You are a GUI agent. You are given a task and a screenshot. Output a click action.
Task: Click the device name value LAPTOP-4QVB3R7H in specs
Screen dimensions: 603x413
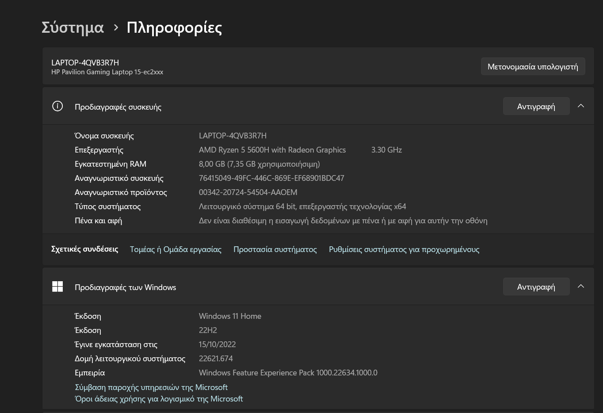point(233,136)
